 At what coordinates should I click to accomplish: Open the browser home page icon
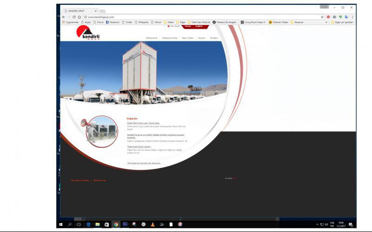[x=79, y=17]
